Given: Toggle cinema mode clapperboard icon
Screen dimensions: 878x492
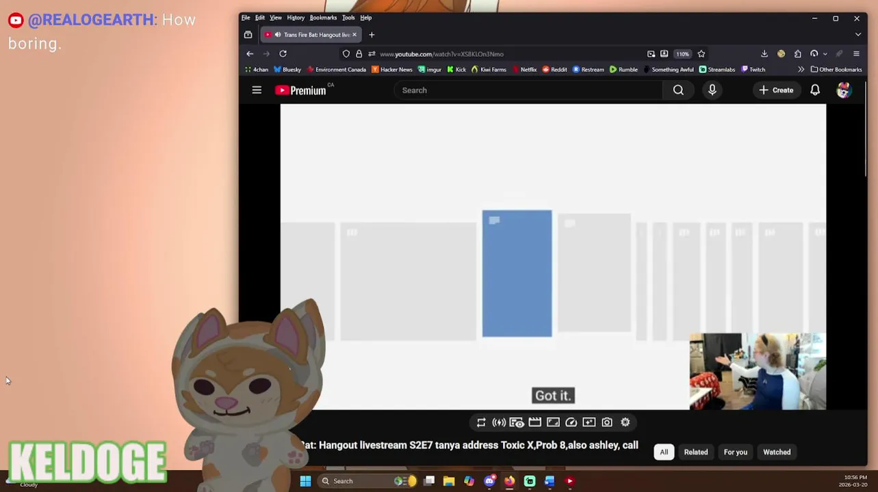Looking at the screenshot, I should pos(535,422).
